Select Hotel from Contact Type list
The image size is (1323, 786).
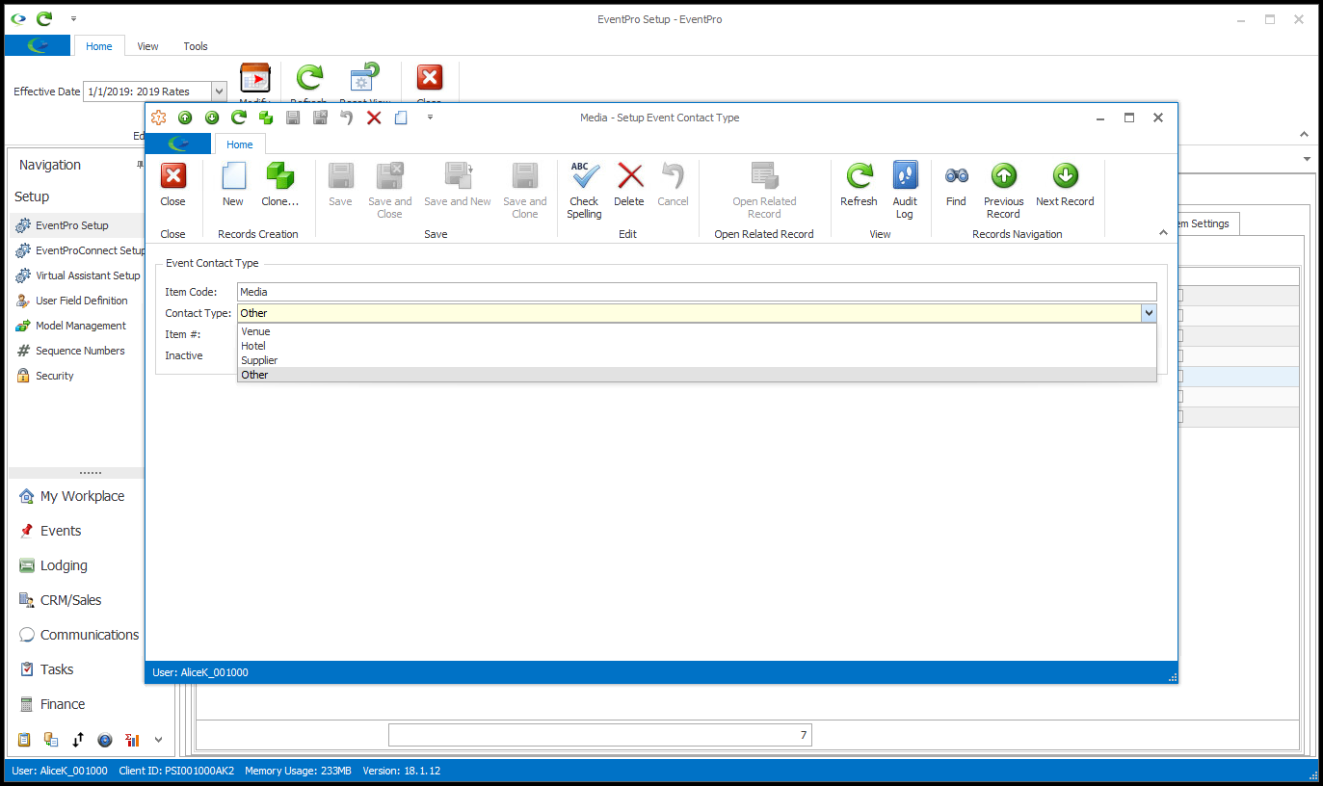(x=697, y=346)
